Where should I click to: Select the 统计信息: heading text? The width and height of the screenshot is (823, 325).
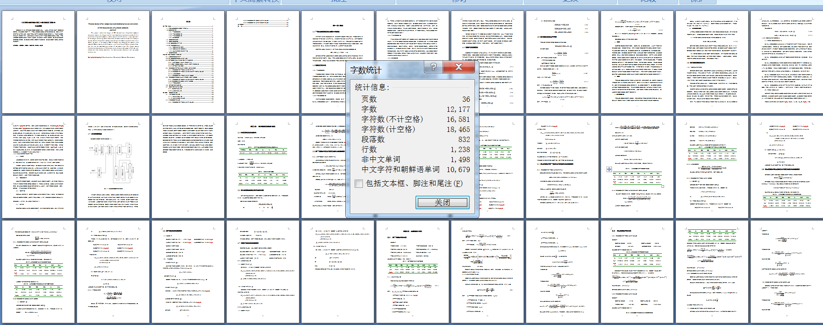pos(372,87)
